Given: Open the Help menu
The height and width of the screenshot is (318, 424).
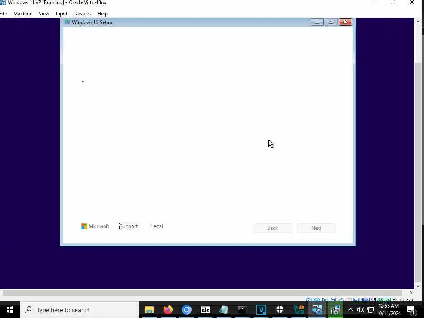Looking at the screenshot, I should click(102, 14).
